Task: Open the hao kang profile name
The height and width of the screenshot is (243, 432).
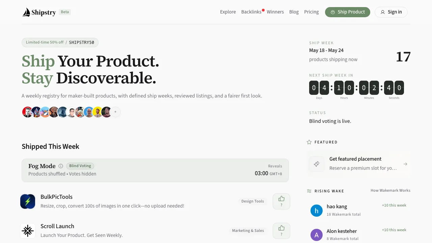Action: coord(337,207)
